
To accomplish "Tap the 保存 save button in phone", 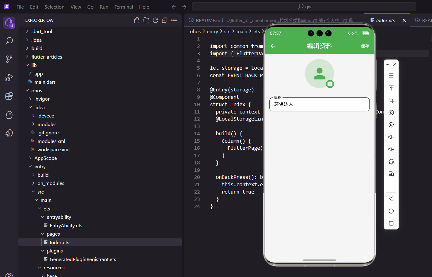I will [365, 46].
